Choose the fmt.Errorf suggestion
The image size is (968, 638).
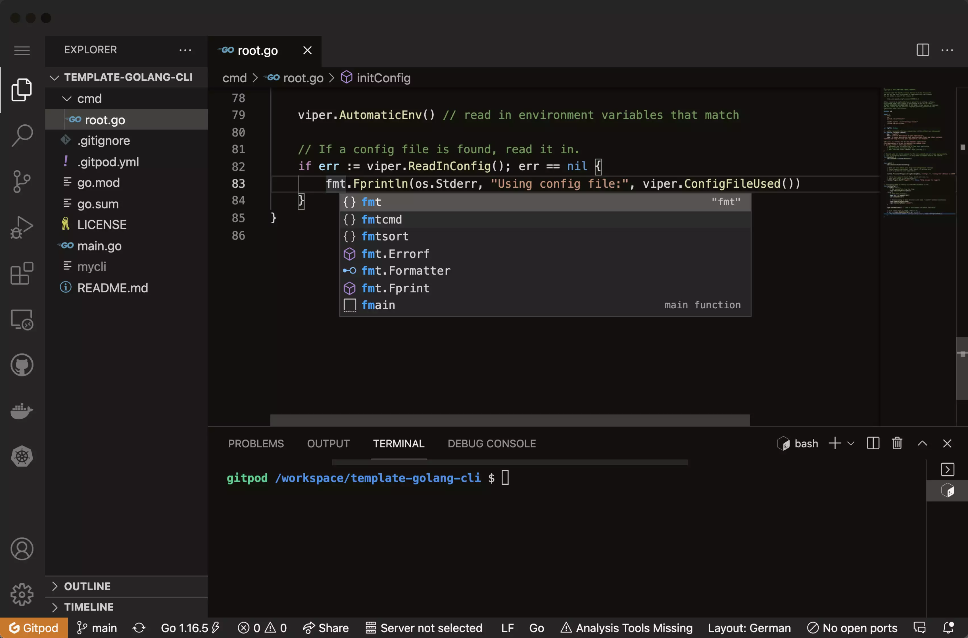point(545,254)
